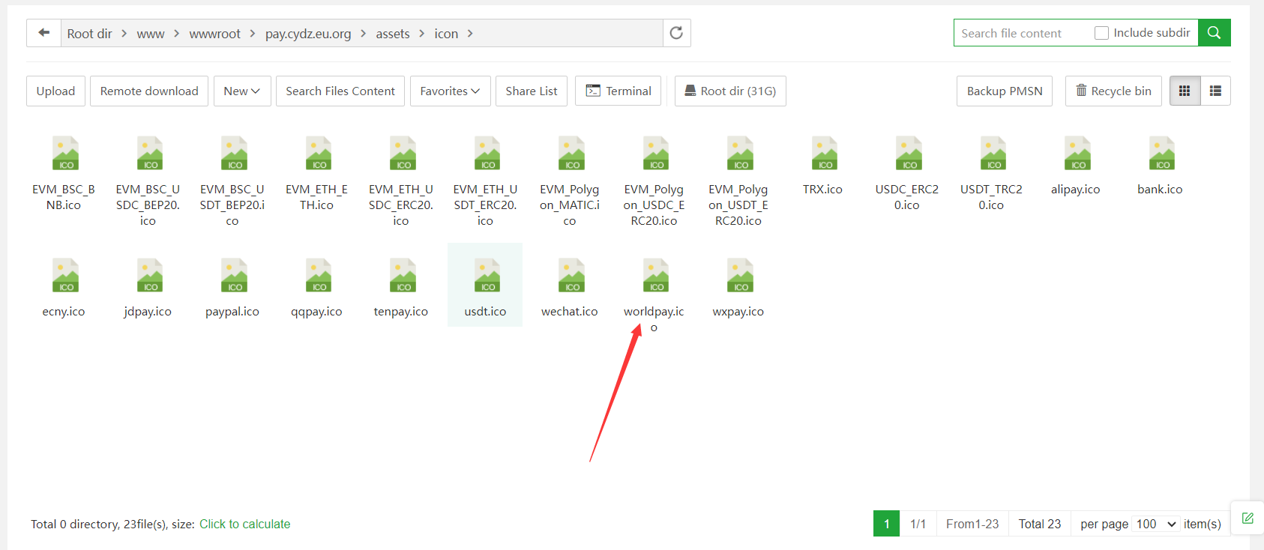Select the usdt.ico file icon

(486, 276)
